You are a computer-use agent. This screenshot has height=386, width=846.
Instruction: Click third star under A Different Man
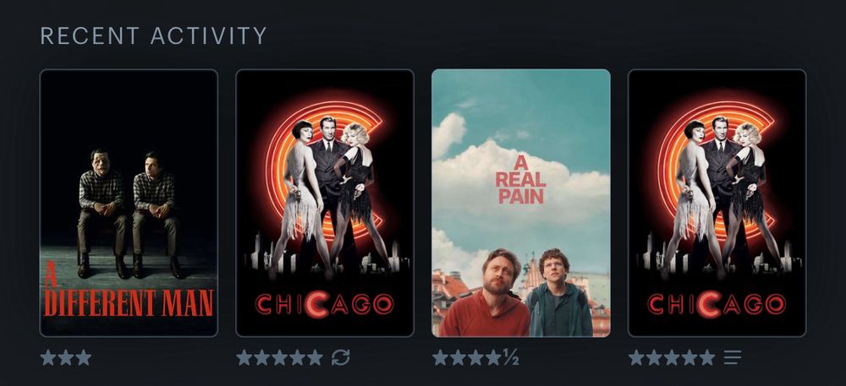[x=83, y=357]
